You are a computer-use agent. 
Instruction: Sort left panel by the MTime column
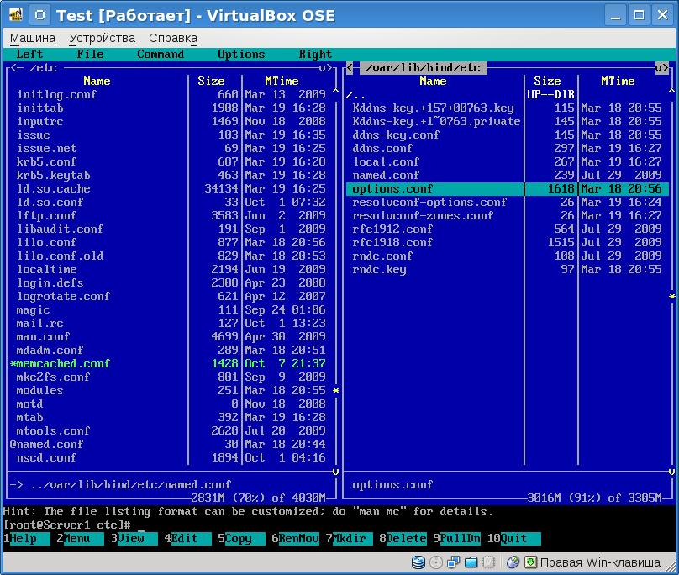pyautogui.click(x=282, y=81)
